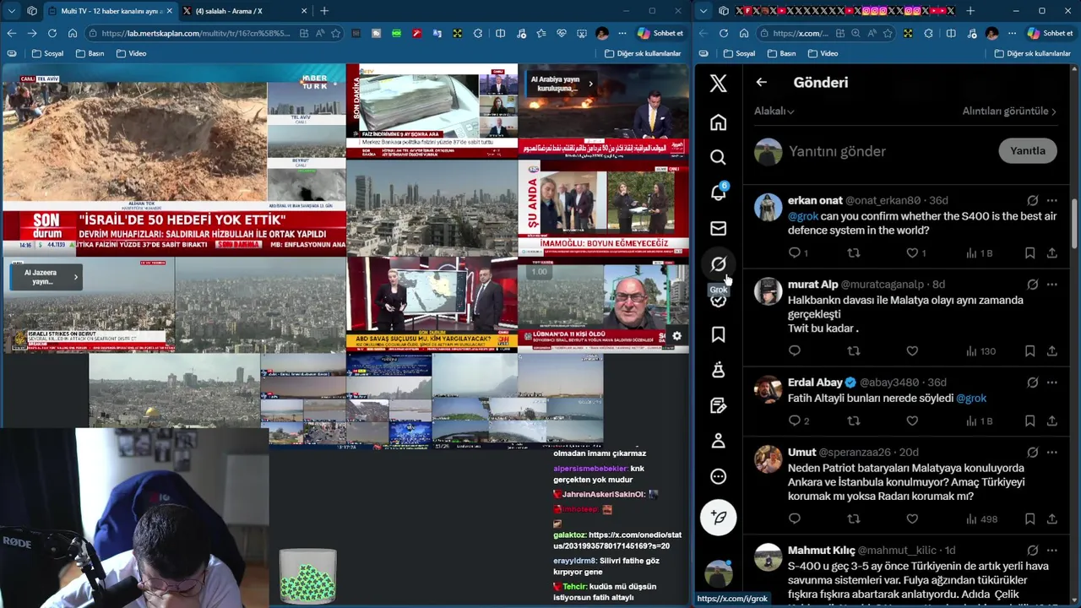The height and width of the screenshot is (608, 1081).
Task: Go to browser home in Multi TV window
Action: [x=73, y=33]
